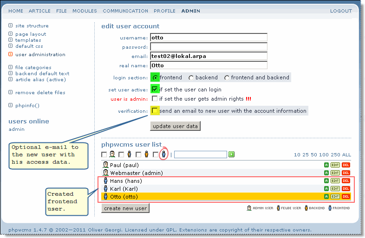Screen dimensions: 365x238
Task: Click the DEL icon for Hans
Action: [346, 181]
